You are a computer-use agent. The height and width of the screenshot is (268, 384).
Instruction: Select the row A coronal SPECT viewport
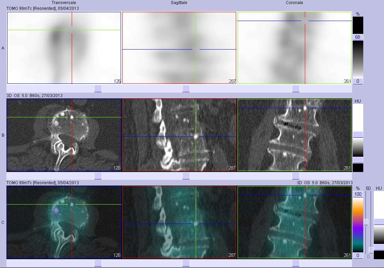click(294, 48)
